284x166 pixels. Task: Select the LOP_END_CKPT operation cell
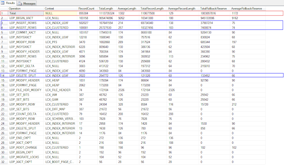pyautogui.click(x=26, y=138)
